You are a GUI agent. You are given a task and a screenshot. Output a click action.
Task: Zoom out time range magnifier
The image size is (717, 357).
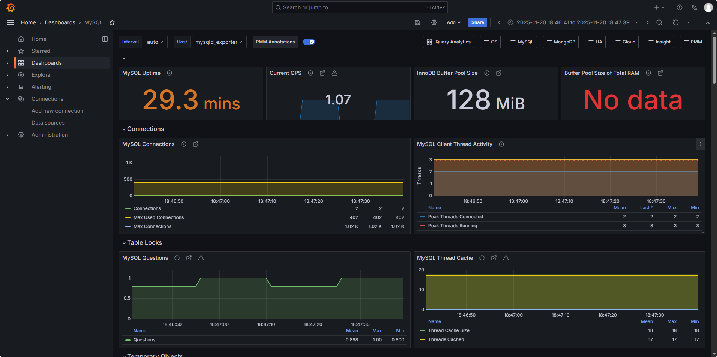659,22
